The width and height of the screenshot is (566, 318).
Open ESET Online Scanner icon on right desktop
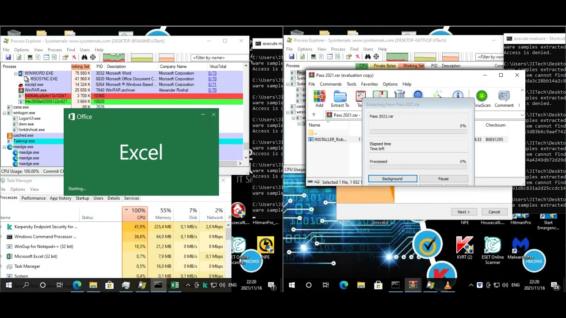(493, 250)
